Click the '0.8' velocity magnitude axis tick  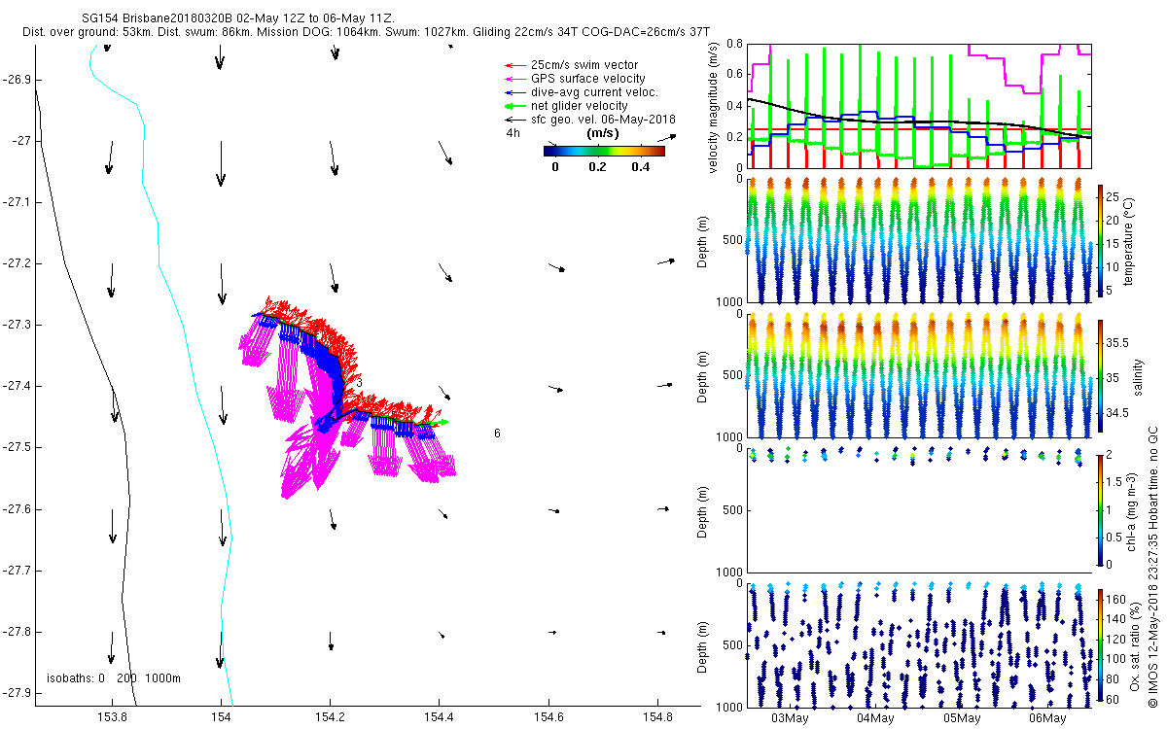coord(734,45)
